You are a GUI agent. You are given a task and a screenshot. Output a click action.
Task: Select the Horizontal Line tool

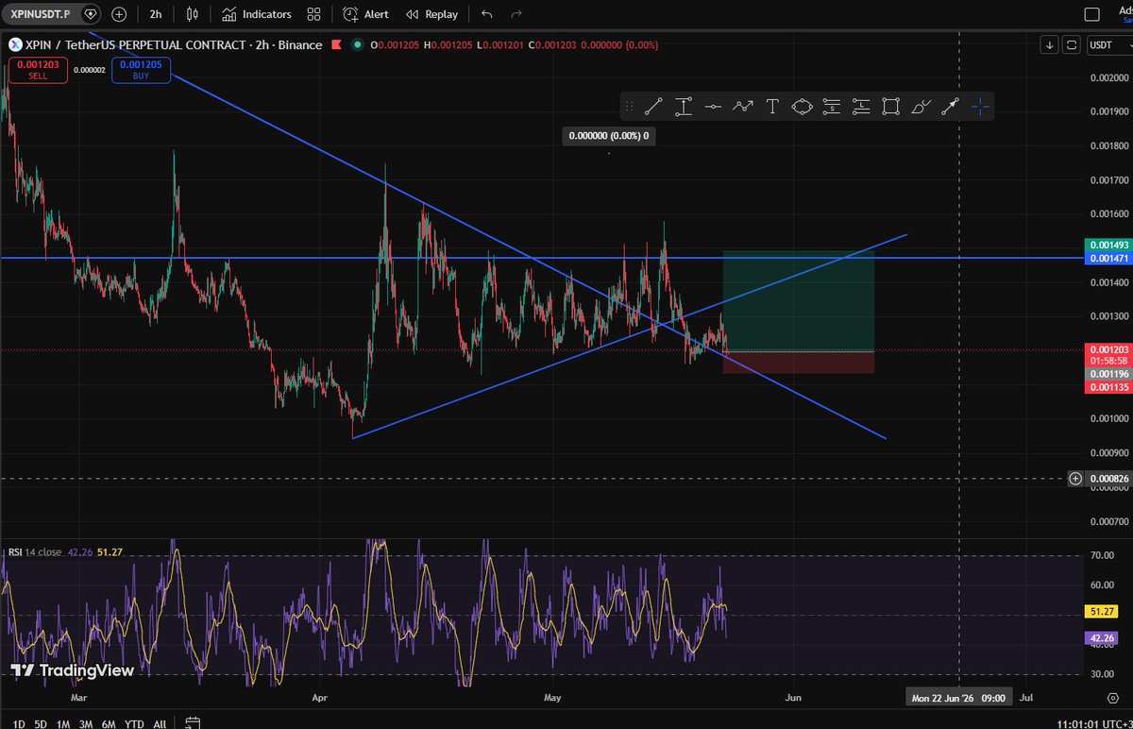point(713,107)
